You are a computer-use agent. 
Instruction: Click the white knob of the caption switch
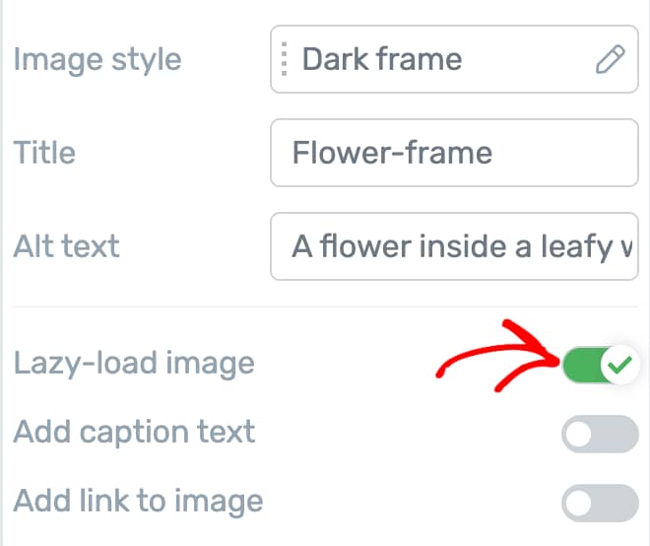pyautogui.click(x=579, y=435)
